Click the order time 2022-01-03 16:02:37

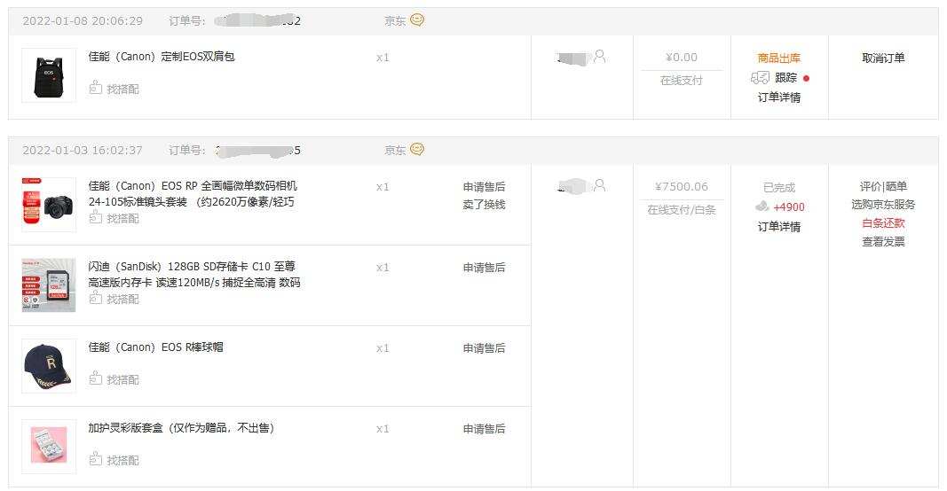point(83,150)
